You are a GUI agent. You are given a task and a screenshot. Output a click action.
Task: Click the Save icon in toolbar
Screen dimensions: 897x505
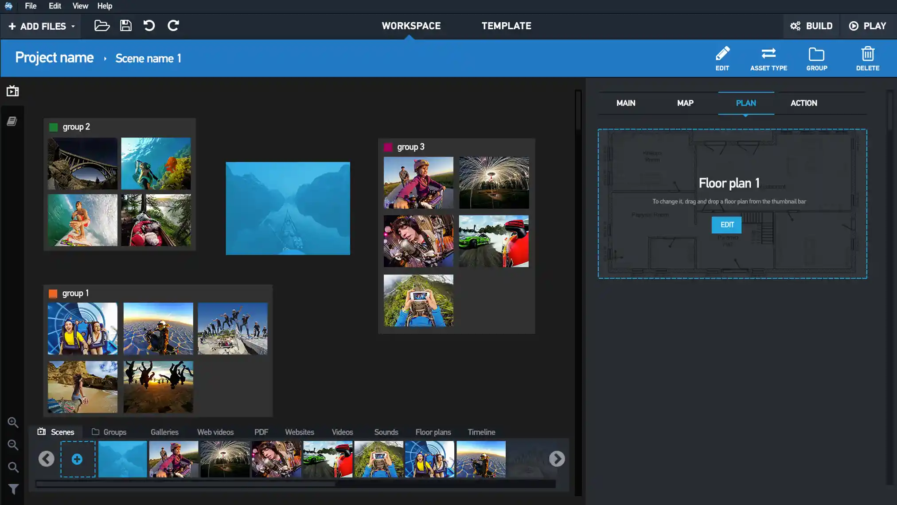(126, 26)
